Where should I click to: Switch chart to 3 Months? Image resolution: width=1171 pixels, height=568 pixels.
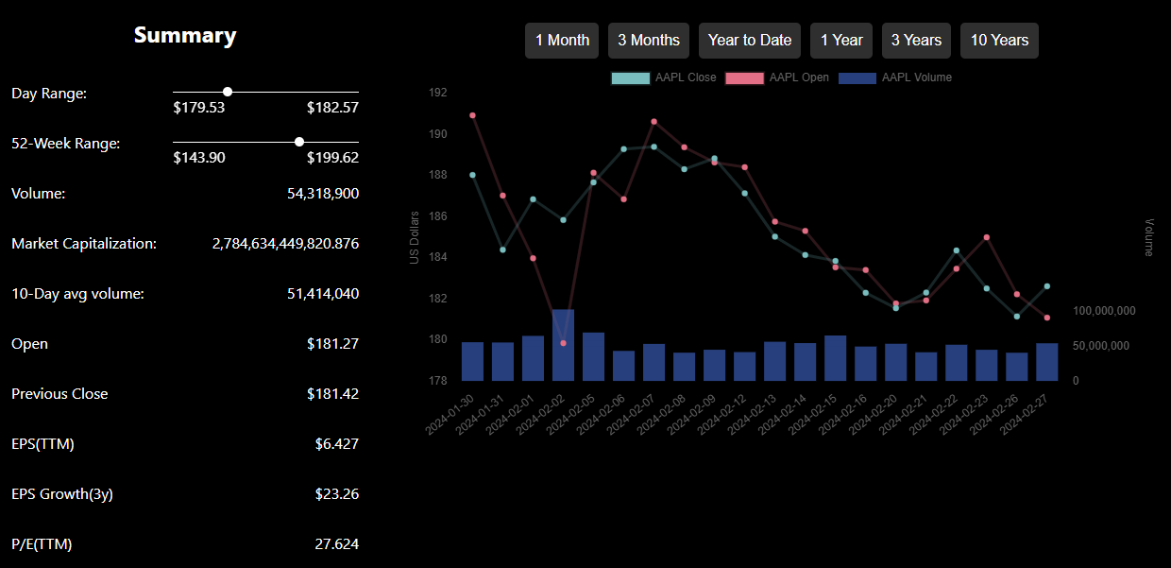coord(649,41)
